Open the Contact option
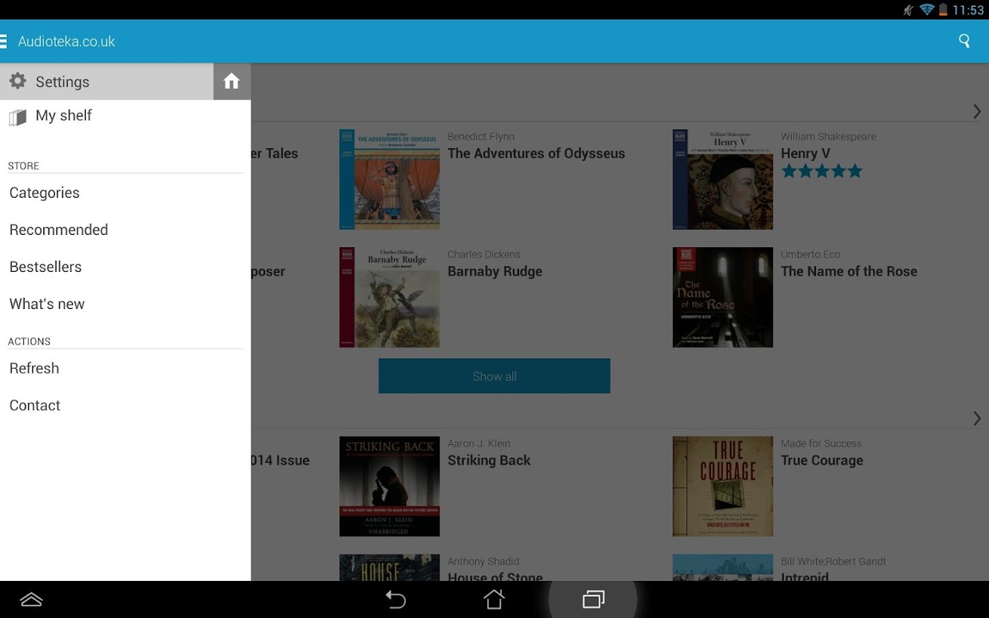The height and width of the screenshot is (618, 989). point(126,406)
